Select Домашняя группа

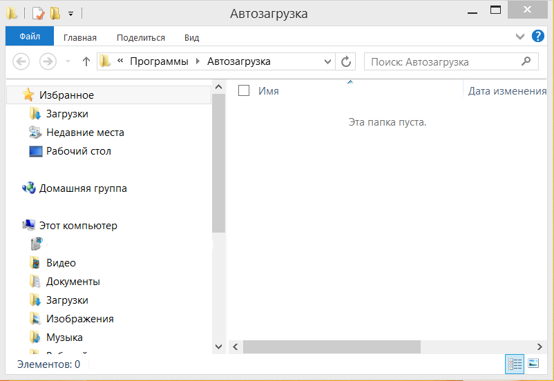point(83,188)
